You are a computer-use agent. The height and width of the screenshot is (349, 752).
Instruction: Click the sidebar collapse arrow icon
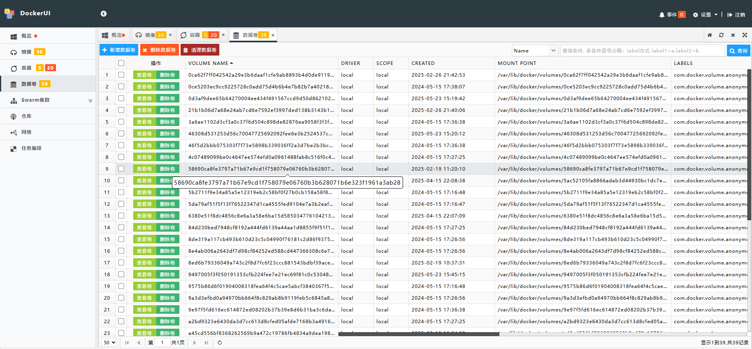point(103,14)
